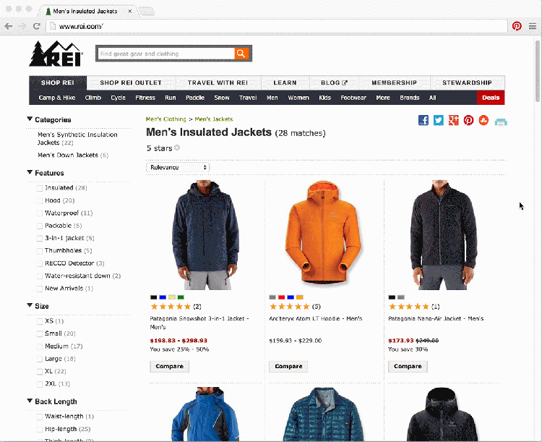Open the Shop REI Outlet tab

pyautogui.click(x=131, y=82)
